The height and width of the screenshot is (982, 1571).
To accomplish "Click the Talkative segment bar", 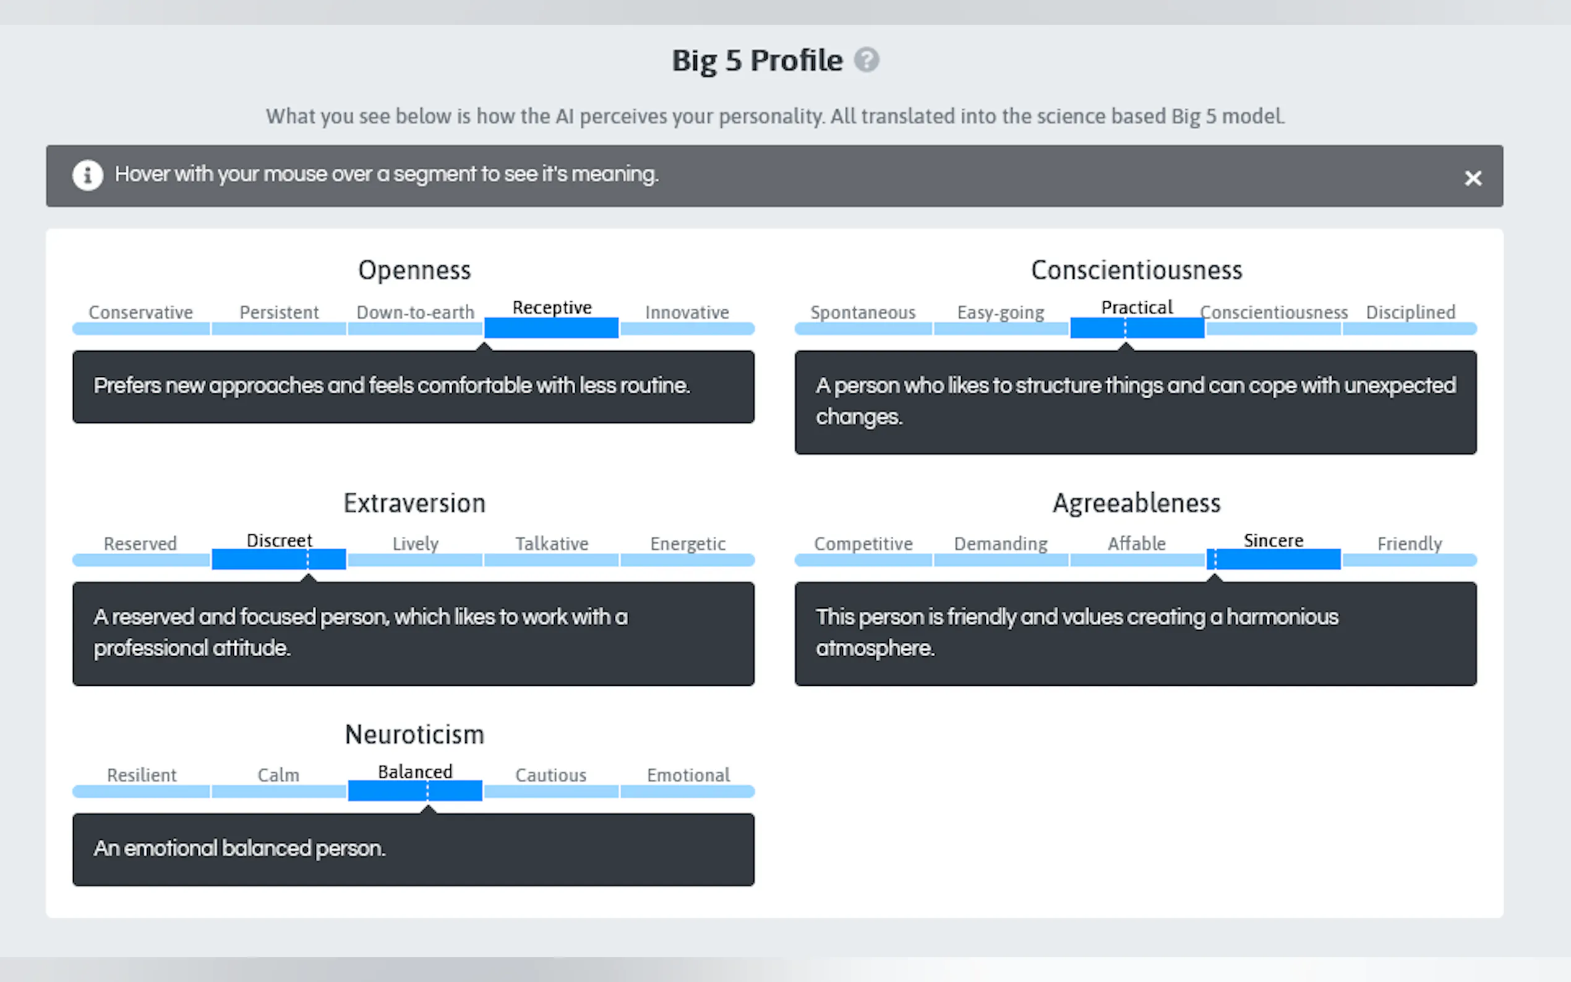I will tap(550, 560).
